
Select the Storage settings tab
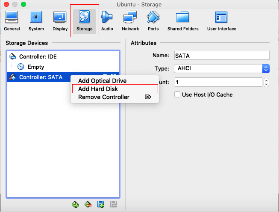point(84,21)
